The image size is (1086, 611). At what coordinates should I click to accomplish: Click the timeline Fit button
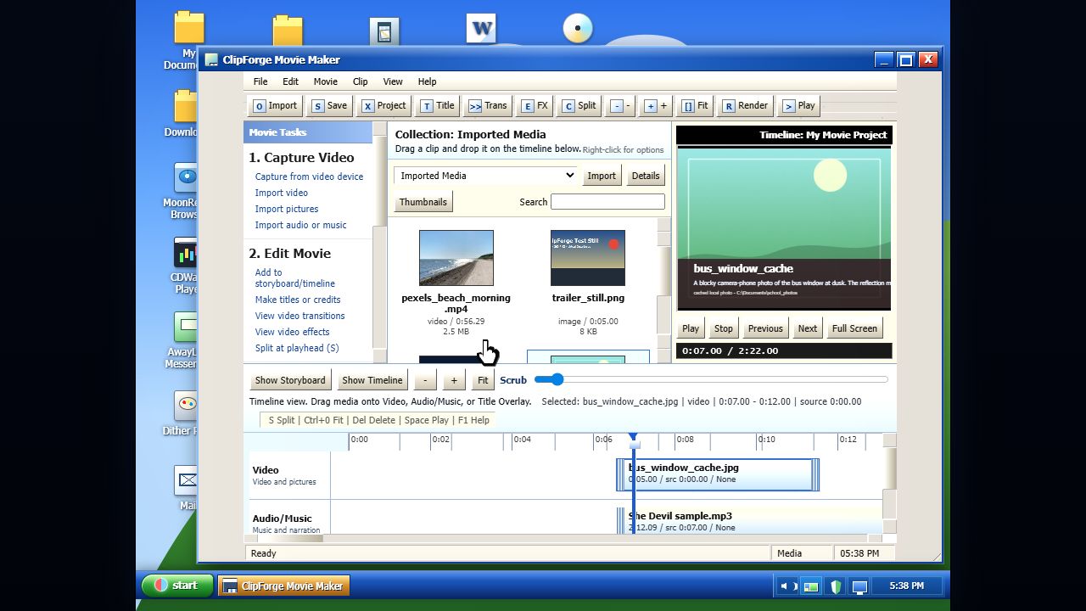point(483,380)
